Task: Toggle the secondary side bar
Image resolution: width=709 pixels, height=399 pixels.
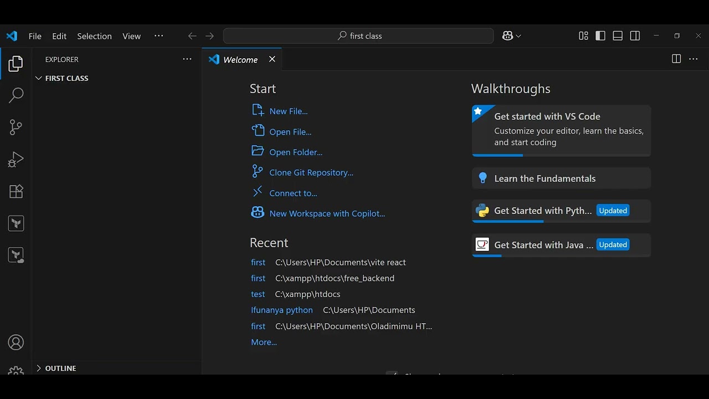Action: pos(635,36)
